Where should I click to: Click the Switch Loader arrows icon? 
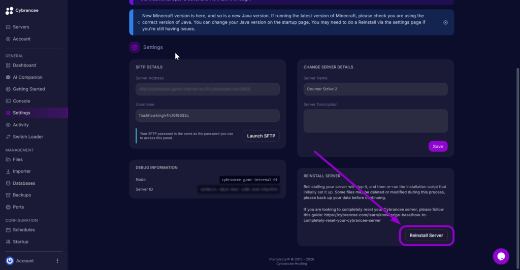(x=8, y=137)
